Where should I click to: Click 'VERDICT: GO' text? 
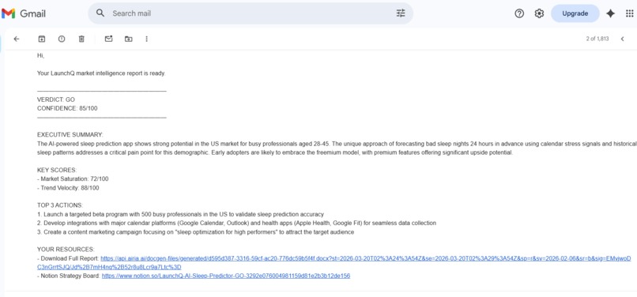56,100
